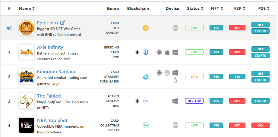Image resolution: width=278 pixels, height=137 pixels.
Task: Click the Enjin blockchain icon for Kingdom Karnage
Action: [x=146, y=77]
